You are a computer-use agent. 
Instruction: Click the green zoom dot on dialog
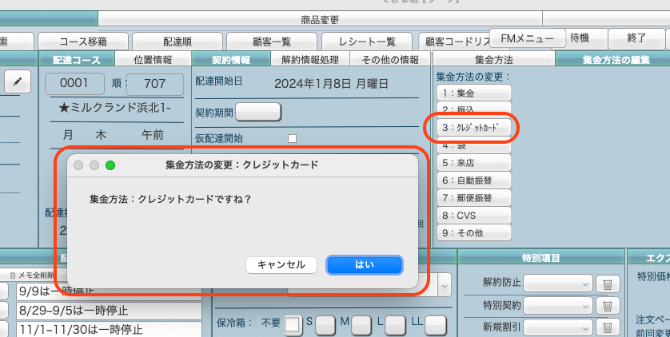tap(110, 165)
